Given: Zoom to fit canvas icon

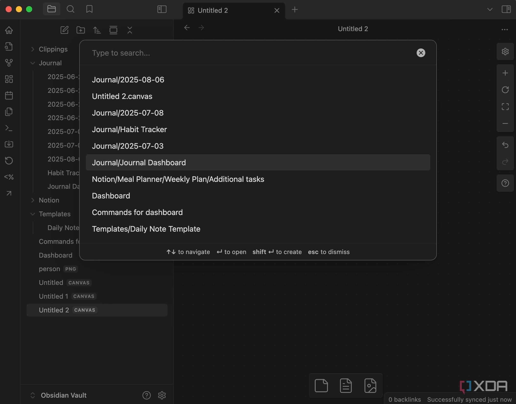Looking at the screenshot, I should [505, 107].
